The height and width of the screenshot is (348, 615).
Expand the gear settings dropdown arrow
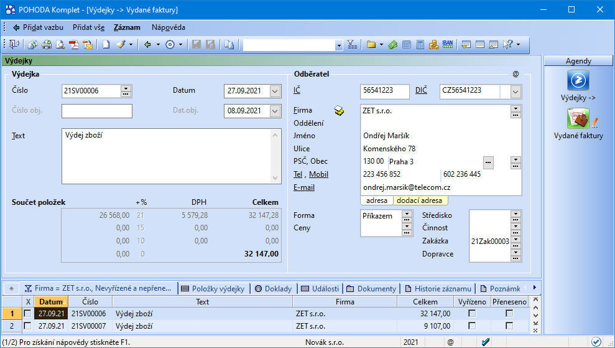point(180,45)
